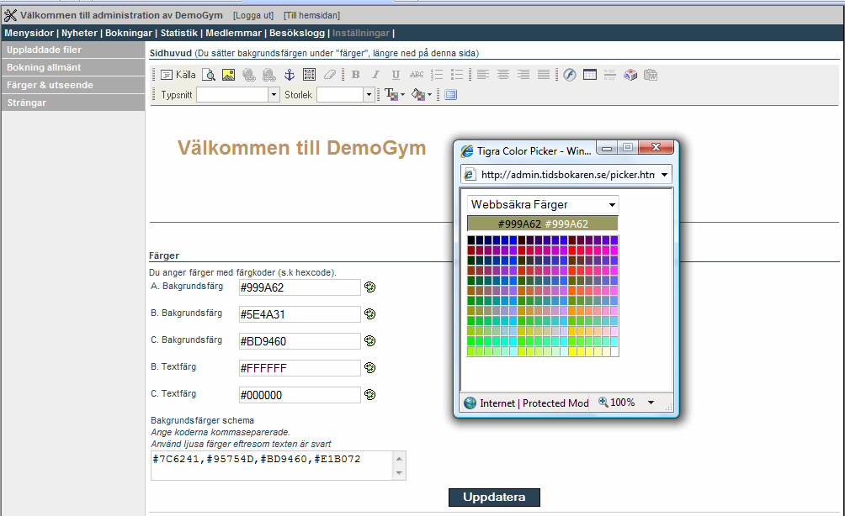The width and height of the screenshot is (845, 516).
Task: Expand the text color dropdown arrow
Action: 402,95
